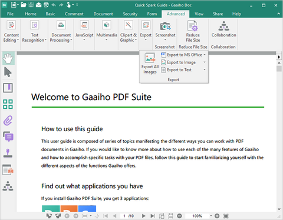Image resolution: width=283 pixels, height=220 pixels.
Task: Open the Bookmarks panel icon
Action: 8,88
